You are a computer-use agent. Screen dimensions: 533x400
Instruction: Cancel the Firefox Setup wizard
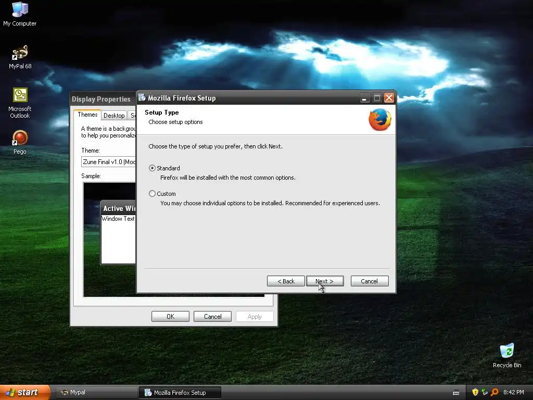tap(370, 281)
